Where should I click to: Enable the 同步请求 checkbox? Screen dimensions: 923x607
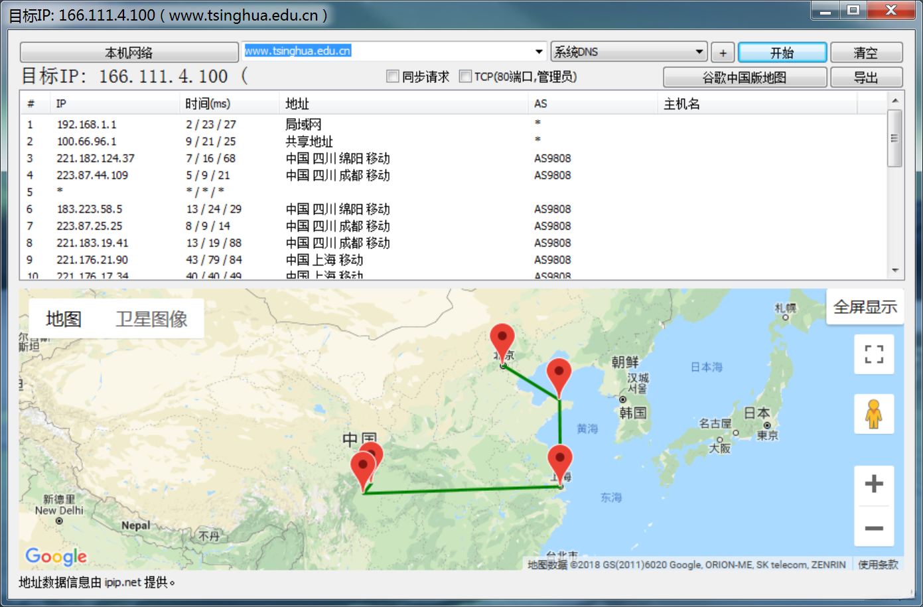coord(393,76)
